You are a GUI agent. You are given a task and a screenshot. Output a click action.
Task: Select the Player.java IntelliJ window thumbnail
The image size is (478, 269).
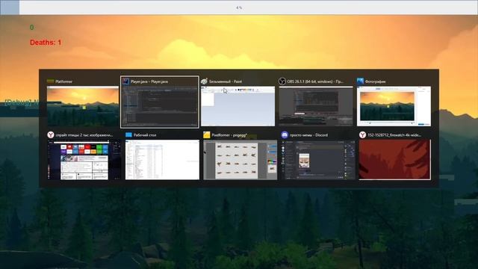click(x=160, y=106)
